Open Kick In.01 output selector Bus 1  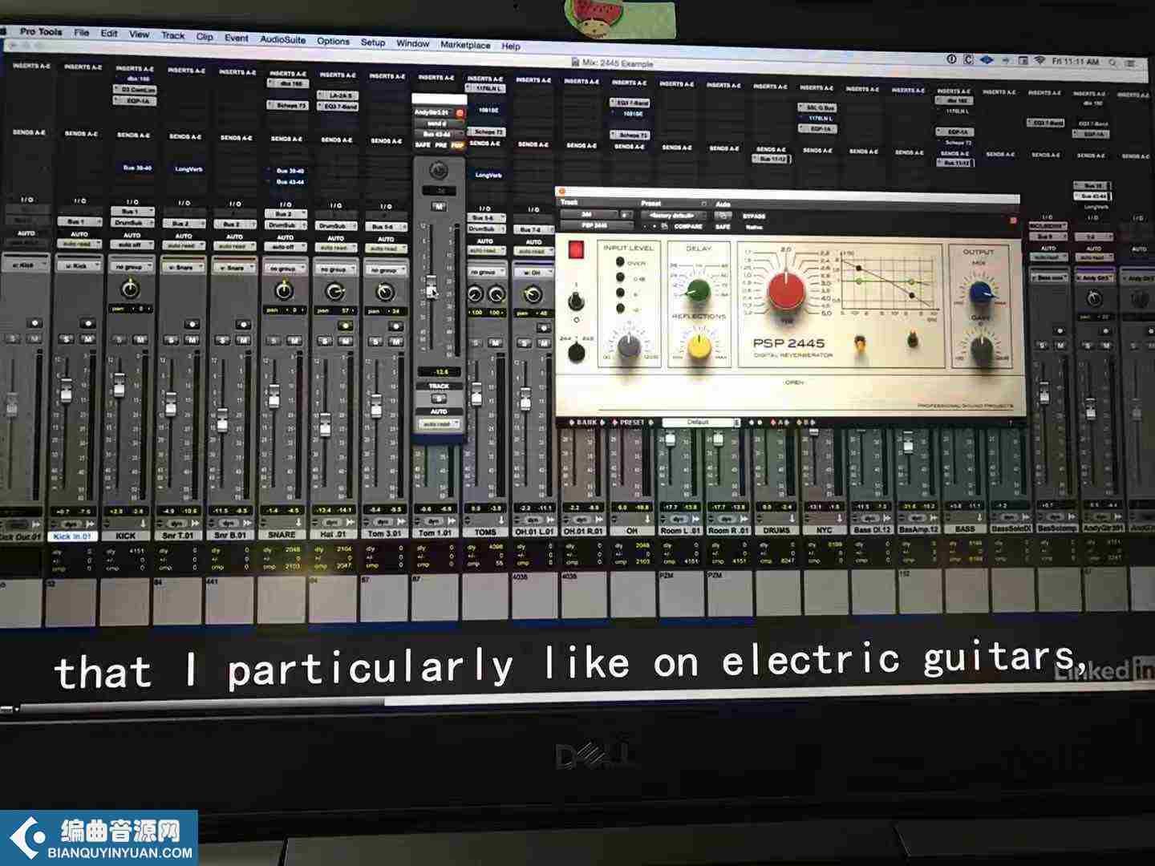(x=79, y=221)
